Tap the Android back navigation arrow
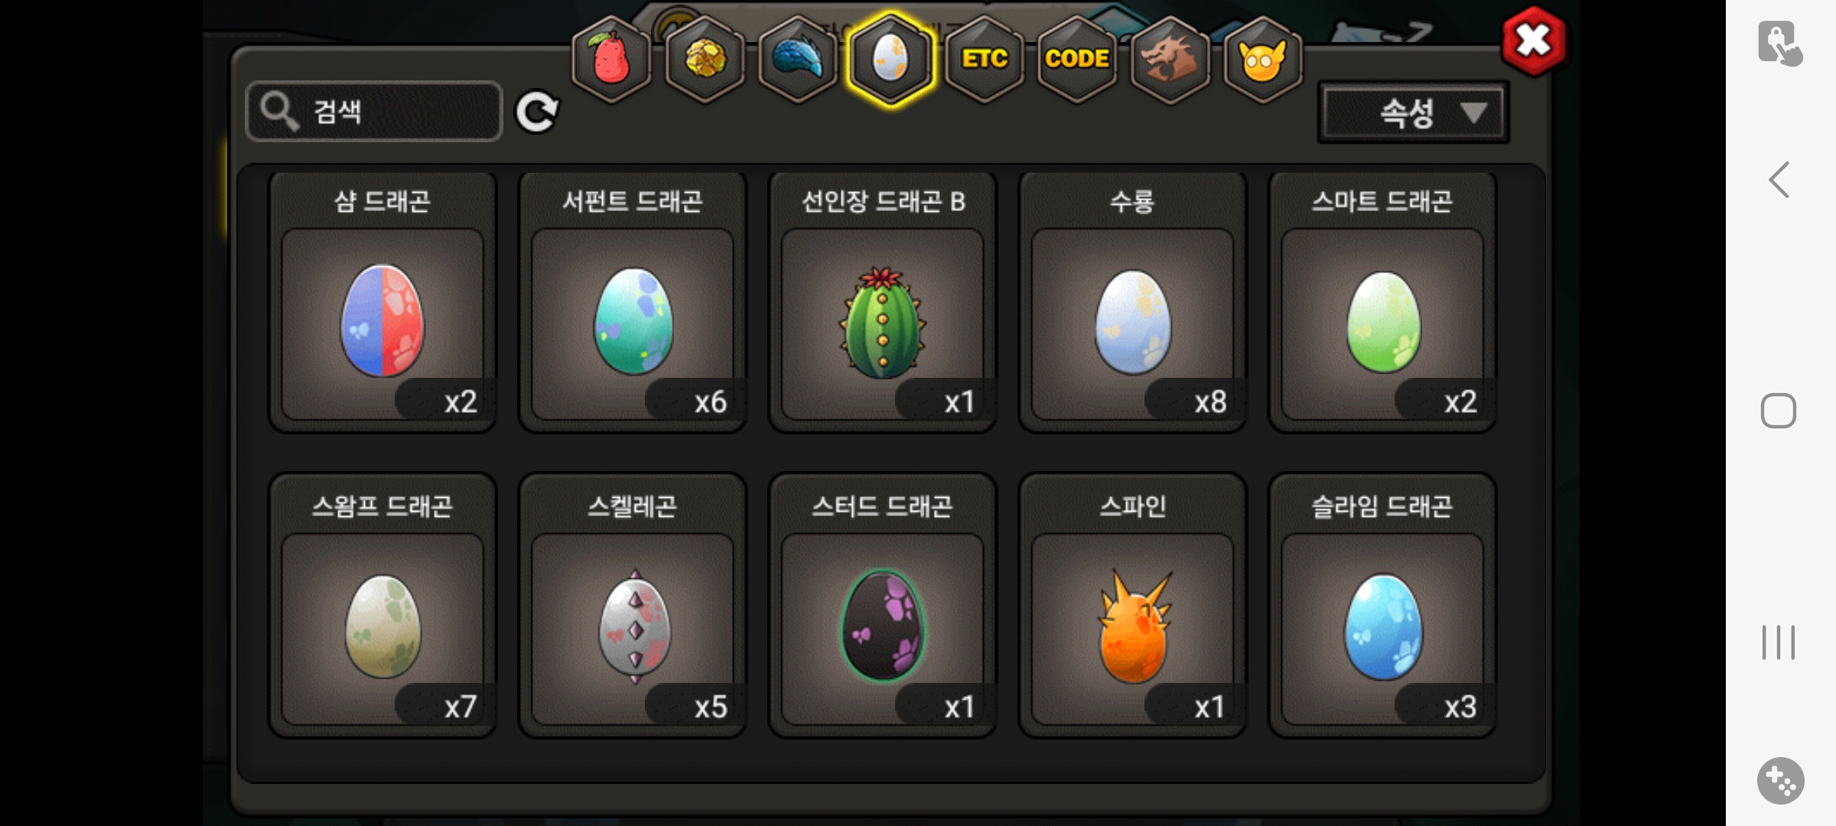 [1779, 180]
